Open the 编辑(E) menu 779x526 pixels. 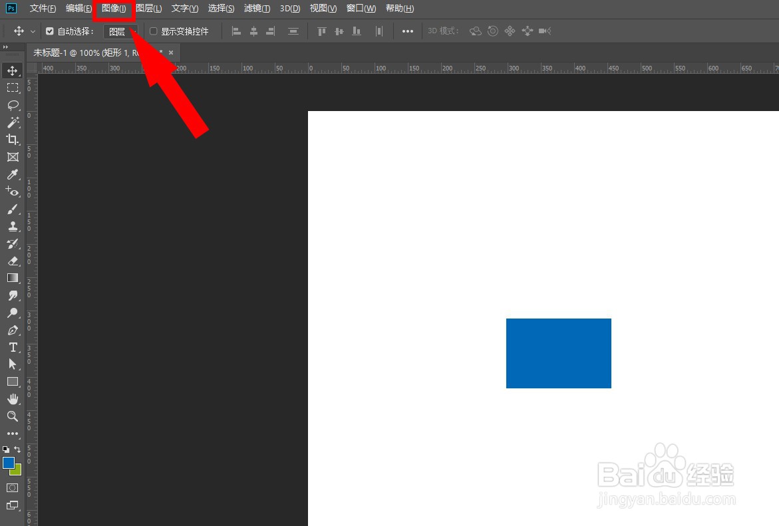[78, 9]
